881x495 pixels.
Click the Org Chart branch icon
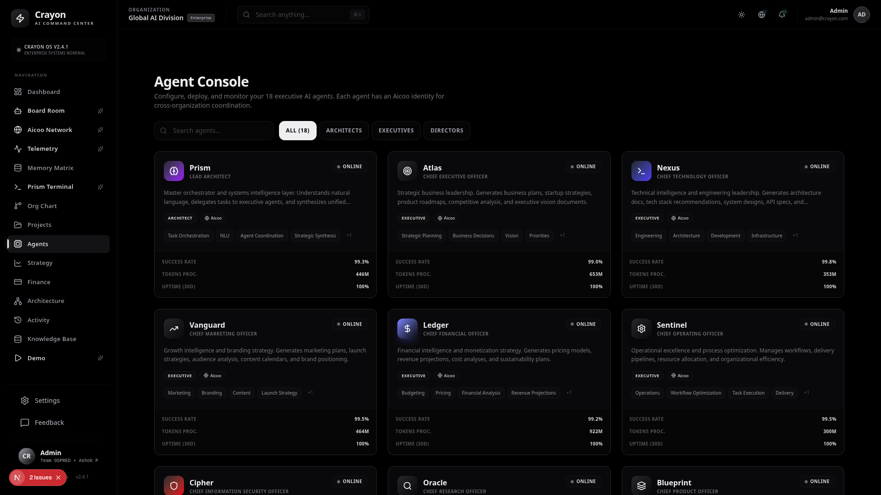click(x=18, y=206)
